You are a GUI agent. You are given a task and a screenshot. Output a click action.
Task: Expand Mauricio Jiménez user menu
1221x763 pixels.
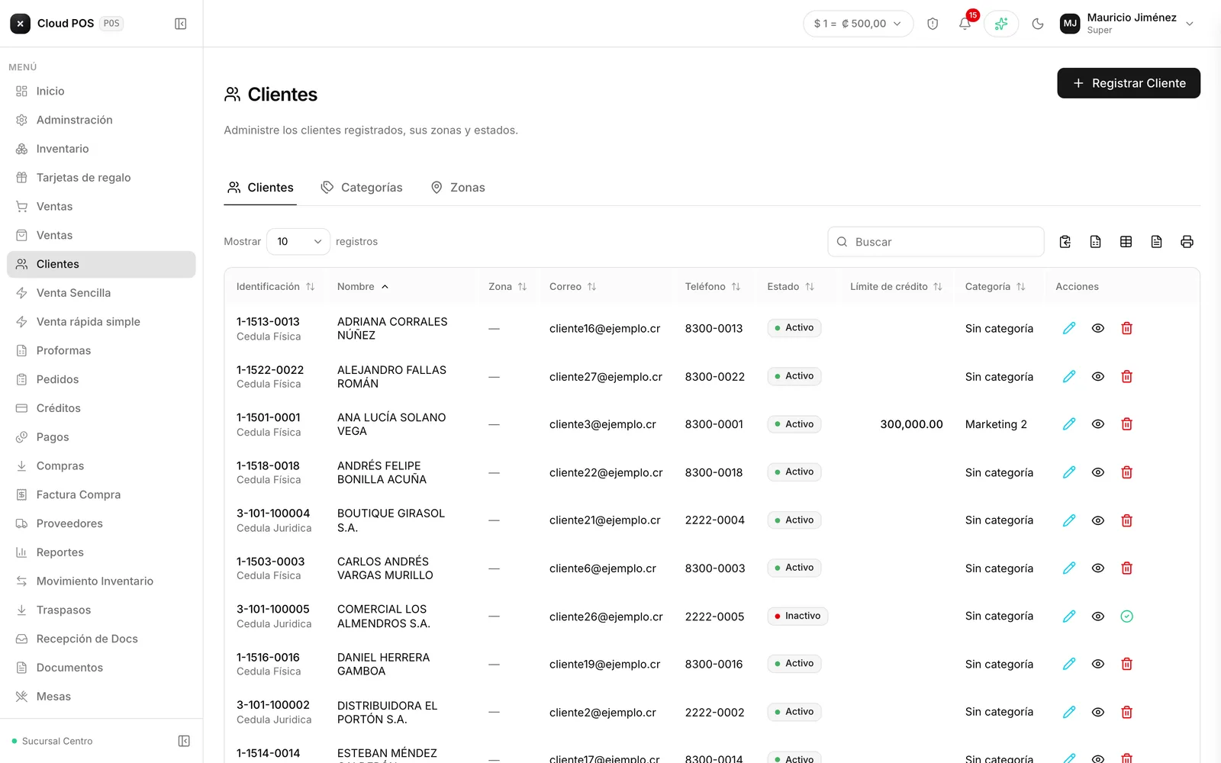[1127, 24]
